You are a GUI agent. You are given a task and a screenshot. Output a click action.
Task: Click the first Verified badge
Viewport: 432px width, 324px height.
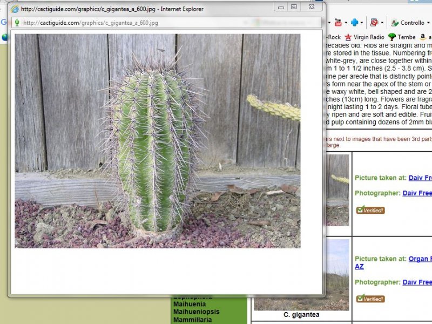tap(370, 210)
